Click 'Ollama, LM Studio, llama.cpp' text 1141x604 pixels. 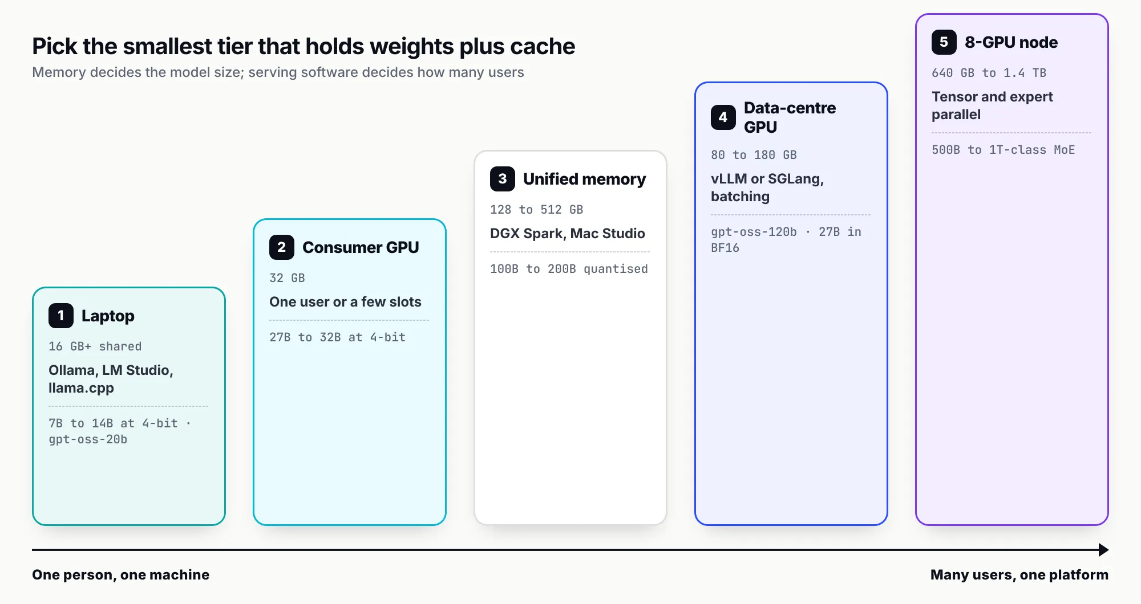(x=111, y=379)
